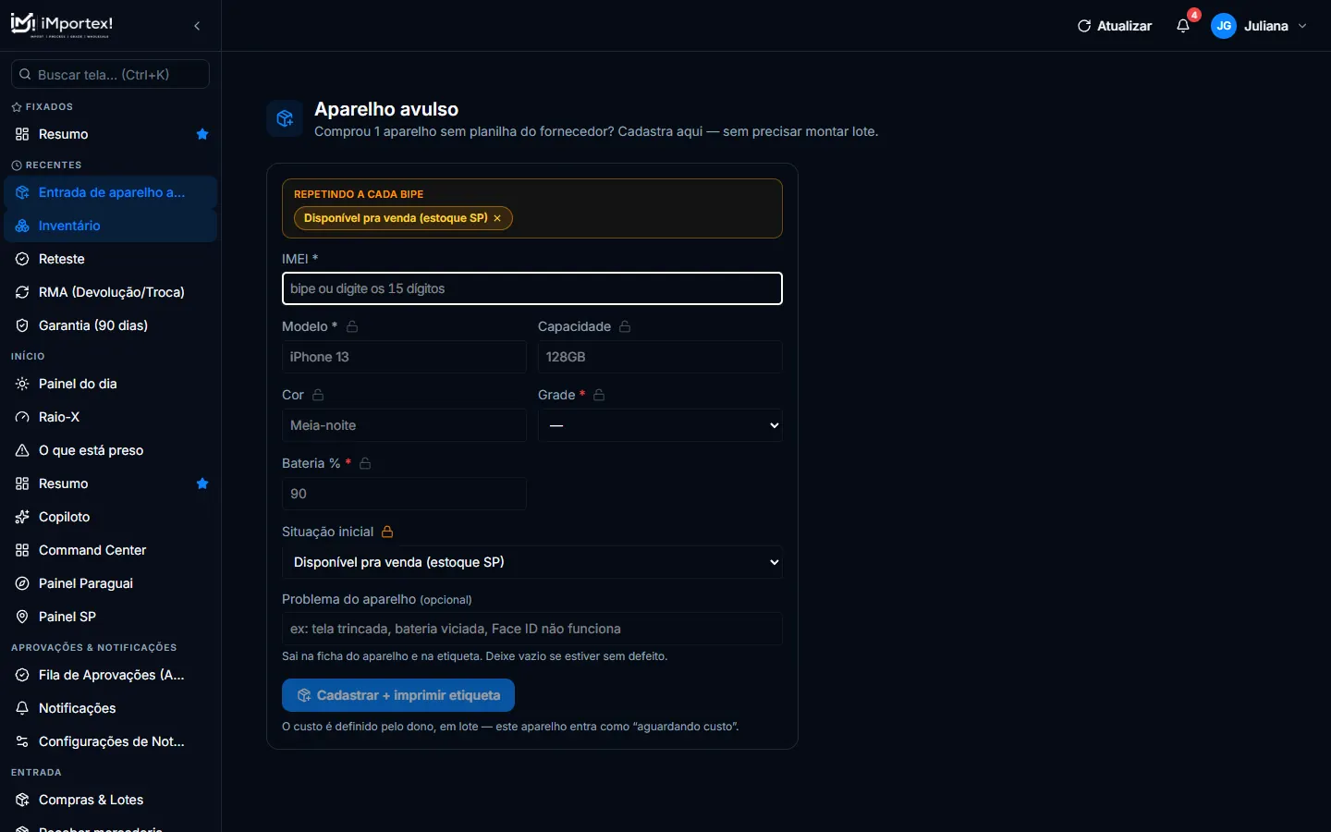Toggle the lock beside Bateria %
1331x832 pixels.
(x=365, y=463)
